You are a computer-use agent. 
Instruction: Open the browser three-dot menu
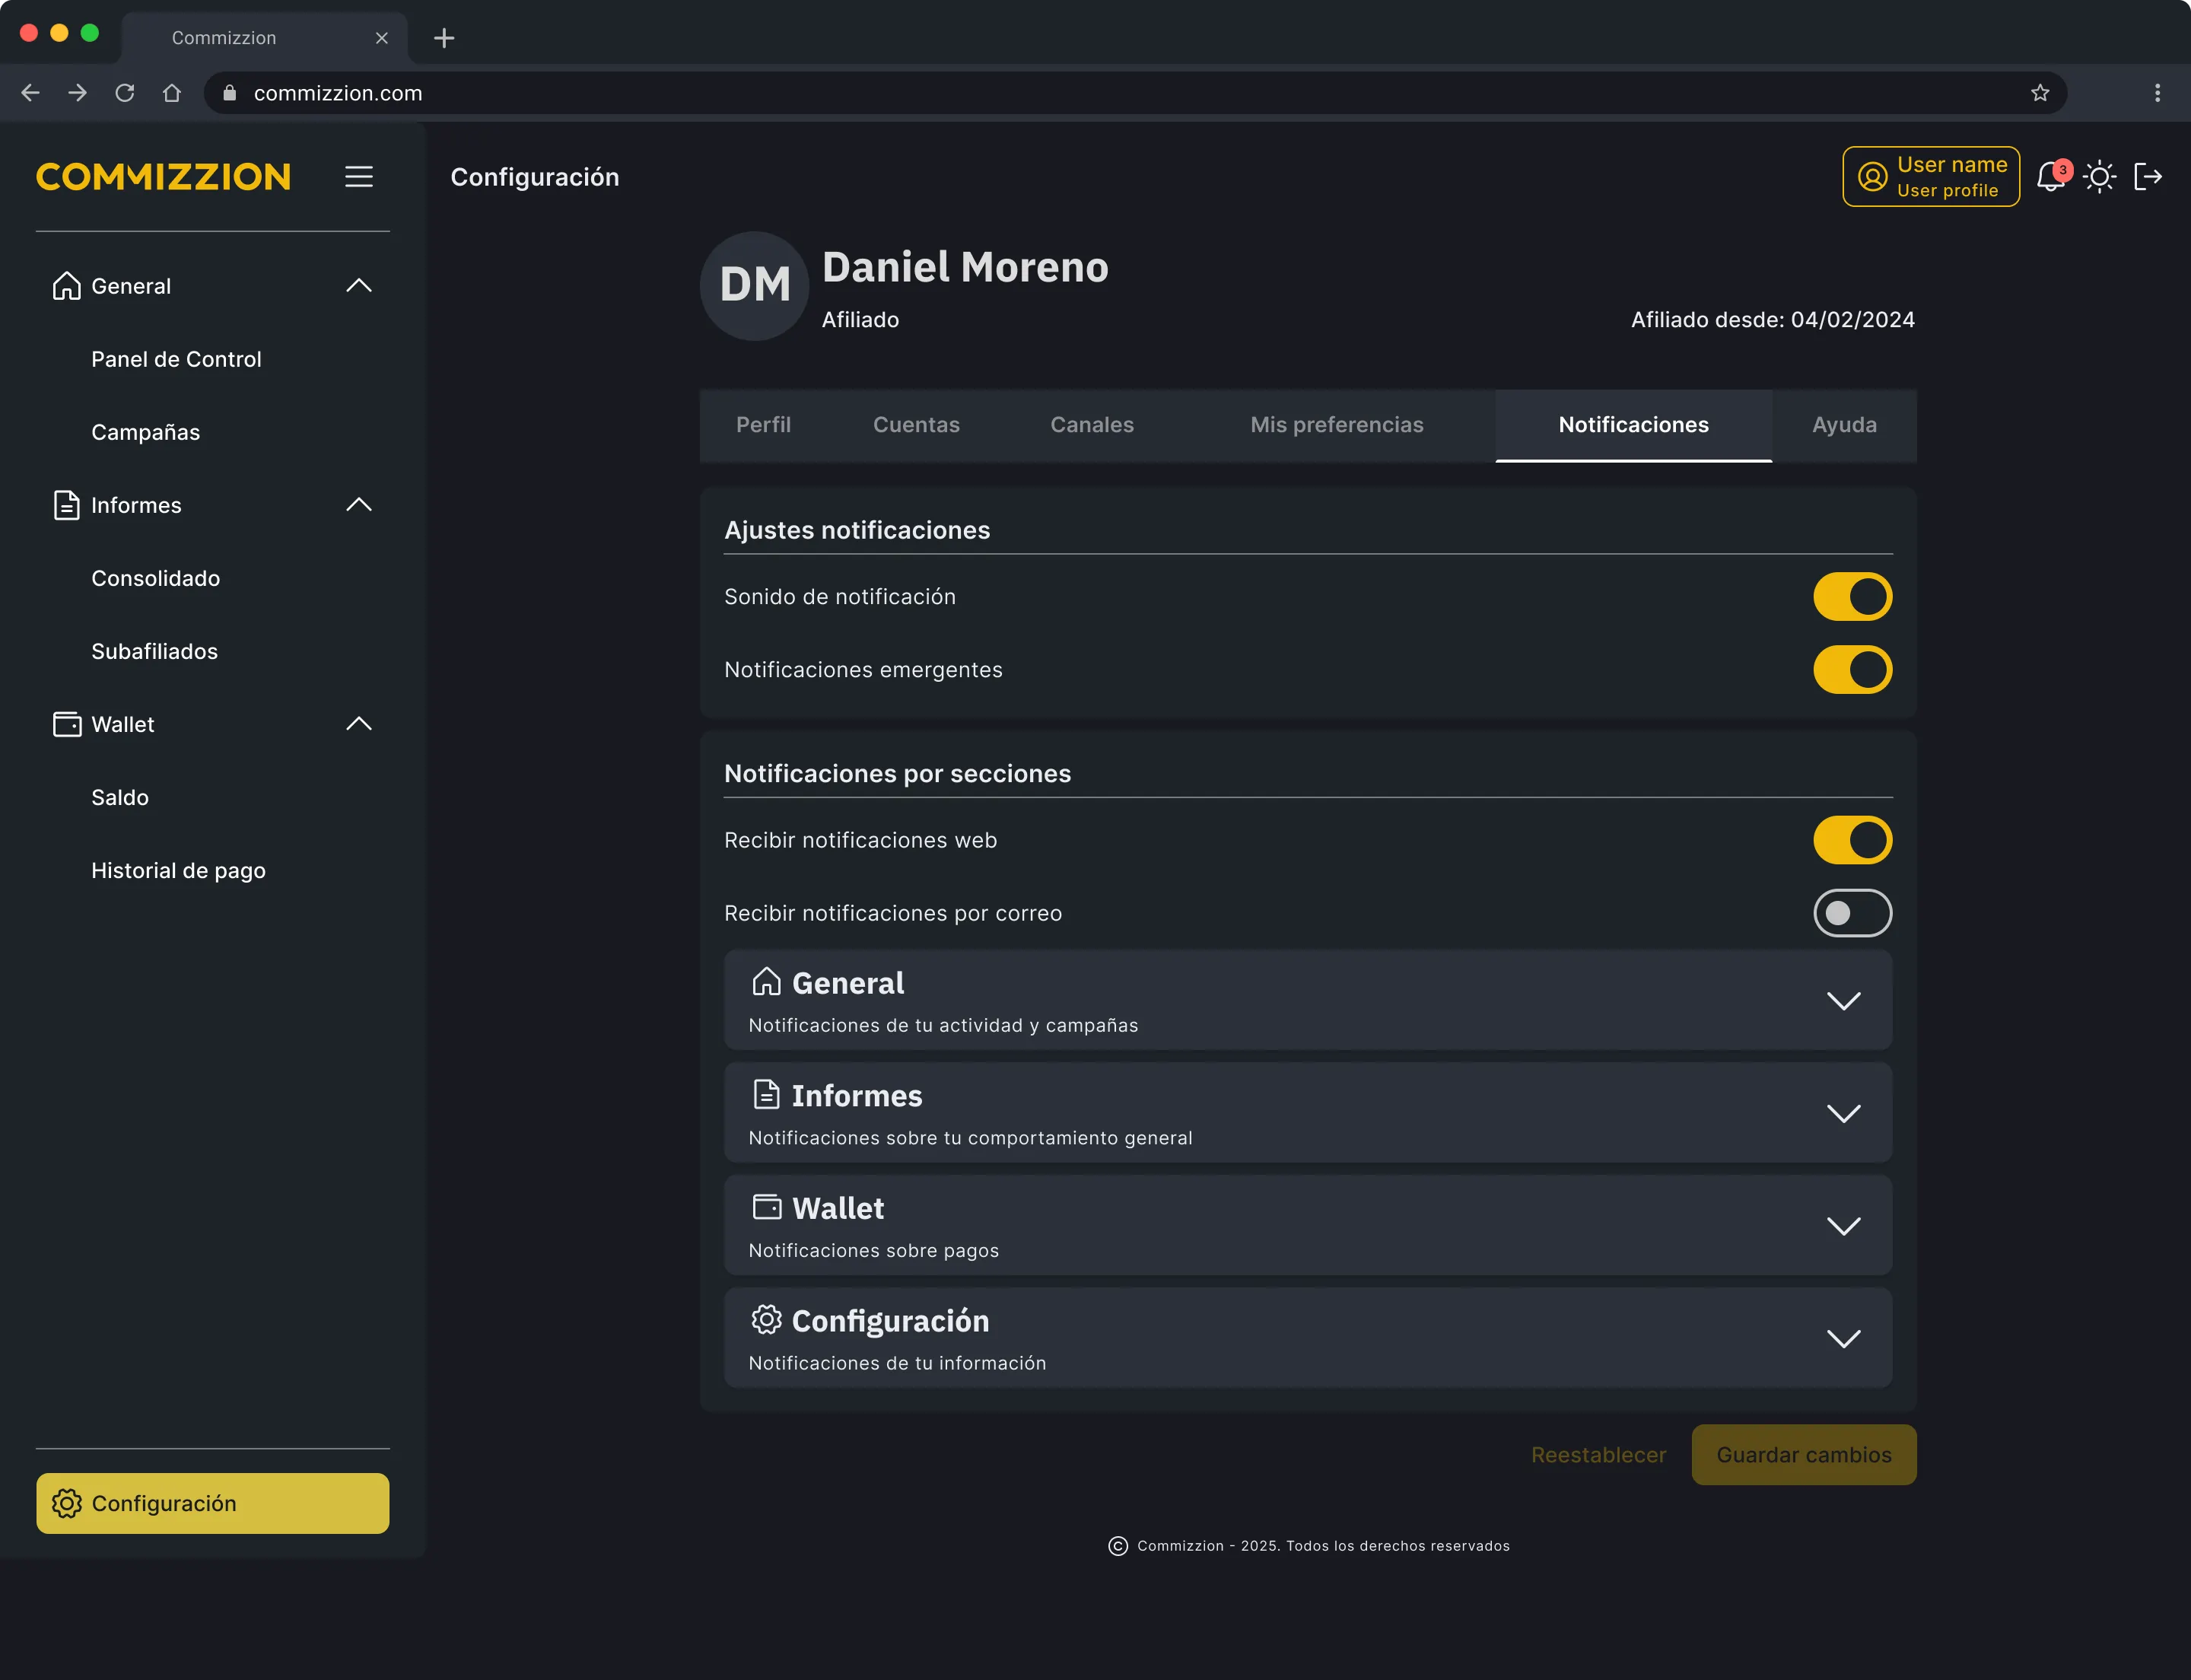[2157, 93]
